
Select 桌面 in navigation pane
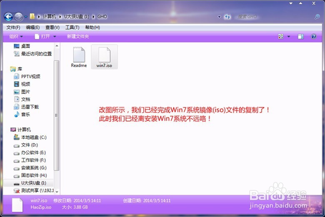tap(22, 46)
